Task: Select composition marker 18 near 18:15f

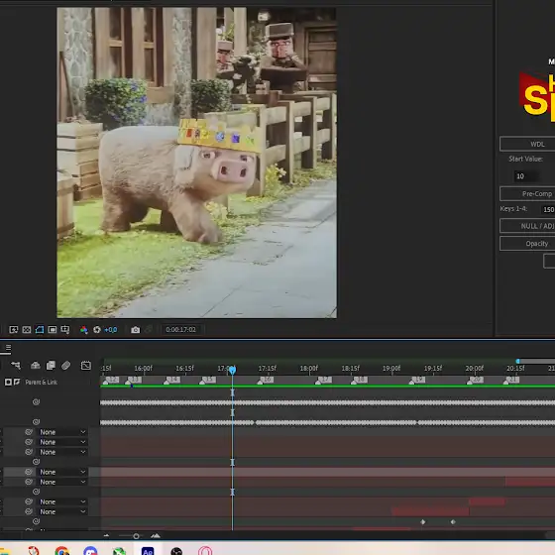Action: click(x=359, y=381)
